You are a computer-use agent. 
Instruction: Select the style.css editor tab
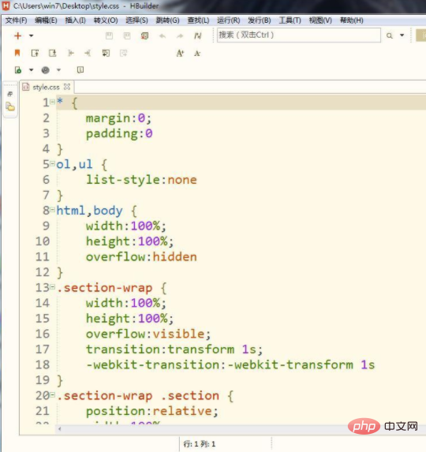pos(46,87)
